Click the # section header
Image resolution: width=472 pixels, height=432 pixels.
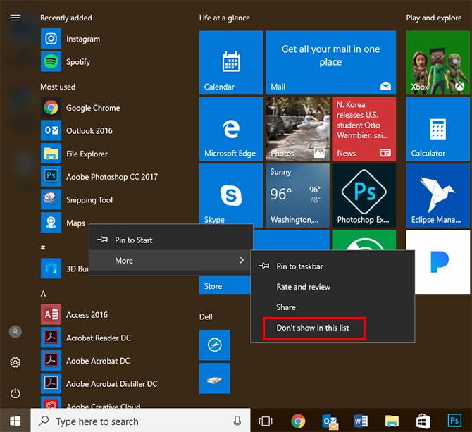(43, 247)
